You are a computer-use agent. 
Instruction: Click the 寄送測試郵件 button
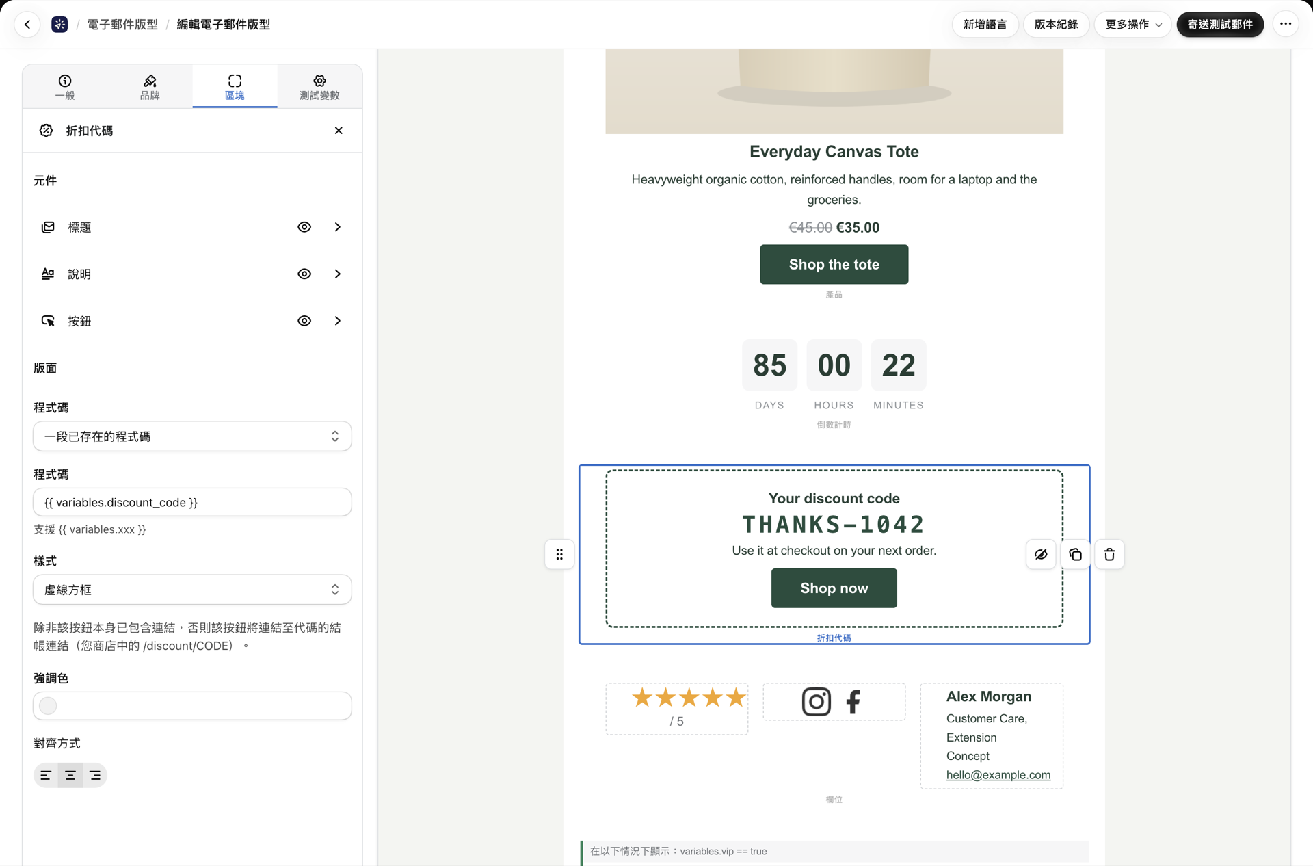(1220, 25)
